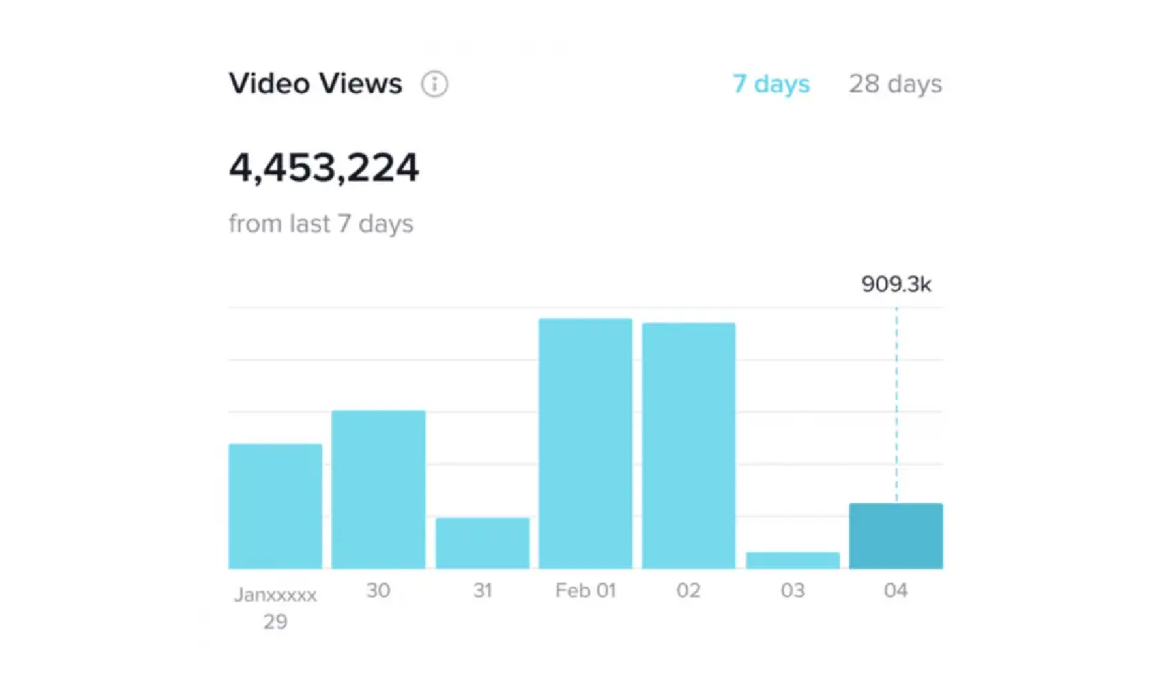Select the bar for day 02
The image size is (1170, 687).
689,446
